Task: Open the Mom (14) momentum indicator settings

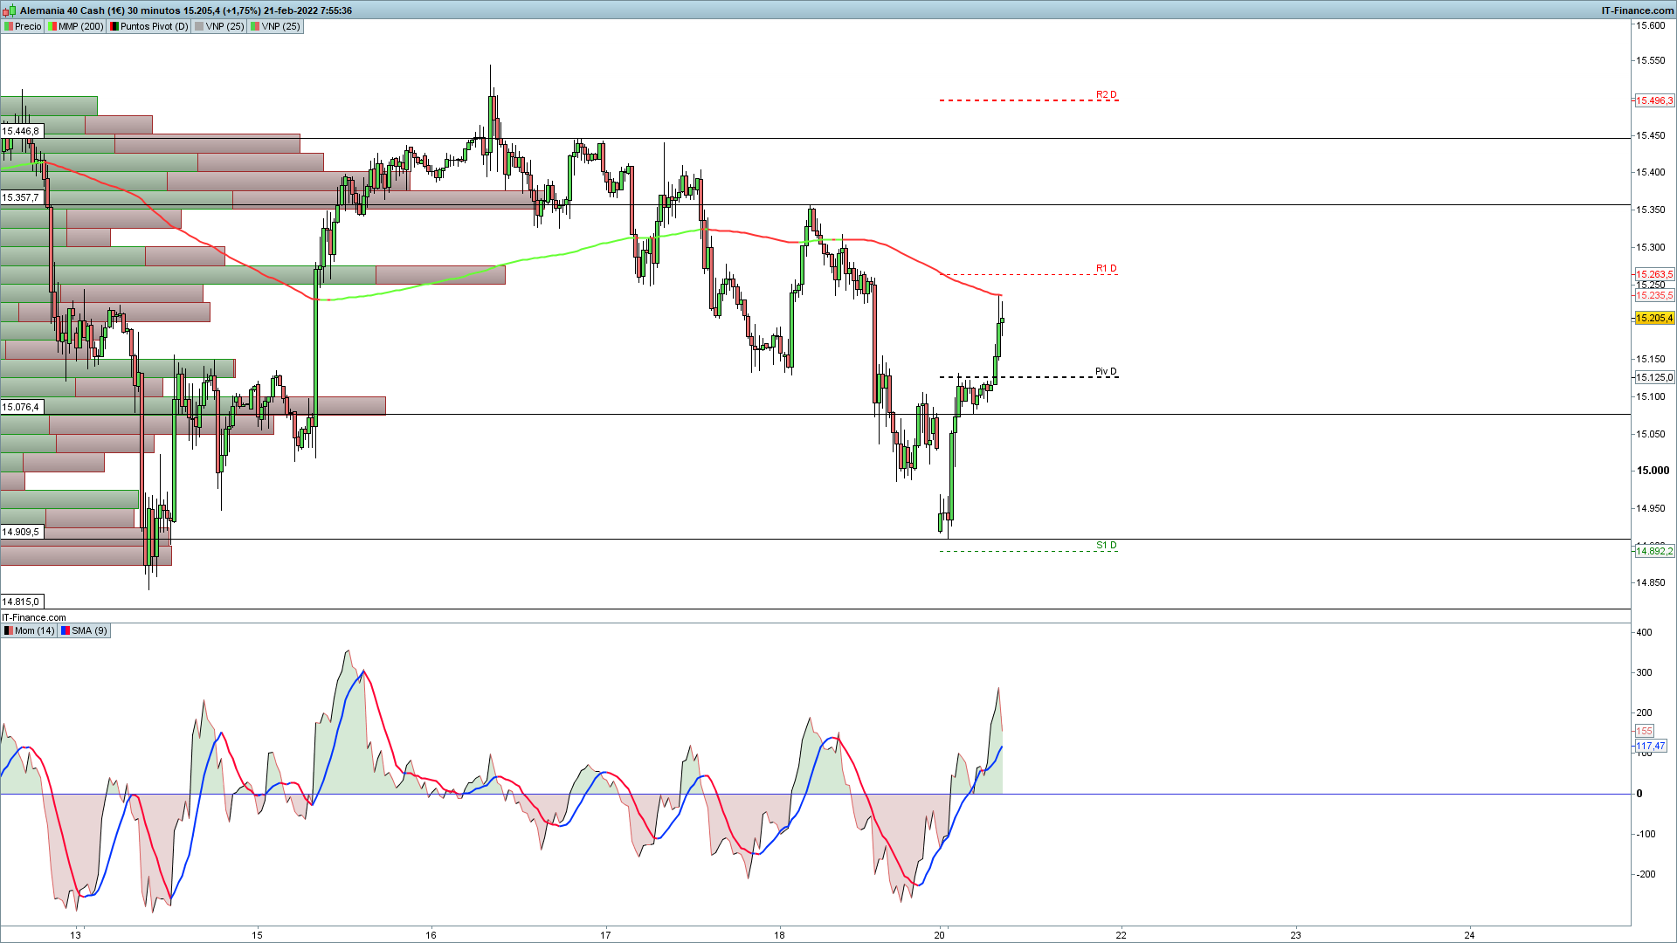Action: 29,630
